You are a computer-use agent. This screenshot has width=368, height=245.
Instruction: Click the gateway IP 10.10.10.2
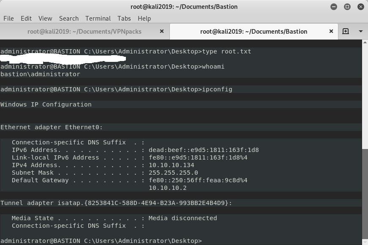168,188
